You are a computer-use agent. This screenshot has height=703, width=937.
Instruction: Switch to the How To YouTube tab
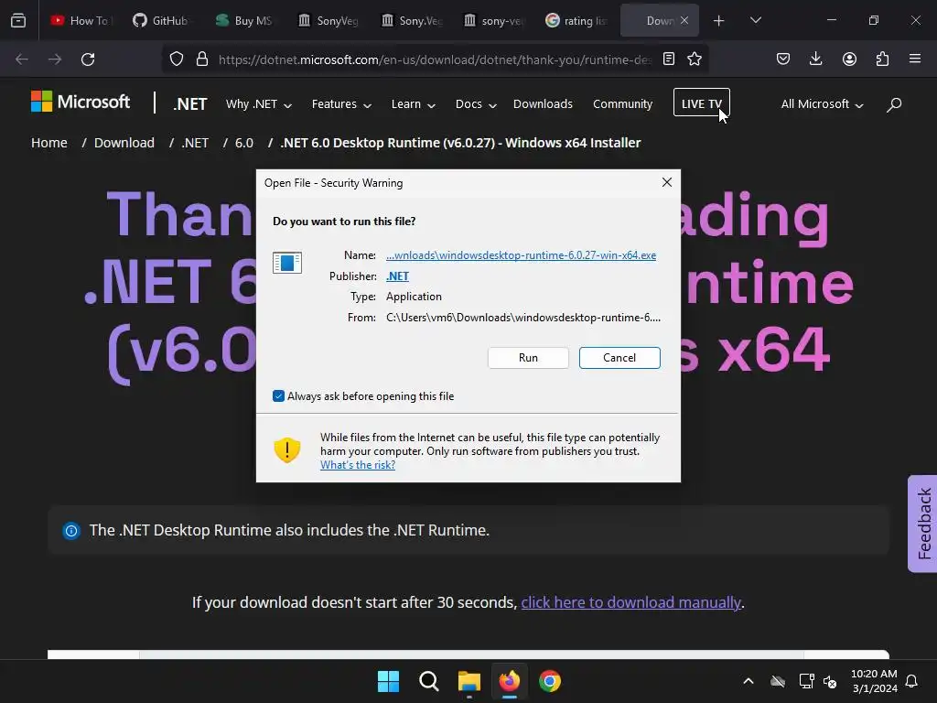81,21
